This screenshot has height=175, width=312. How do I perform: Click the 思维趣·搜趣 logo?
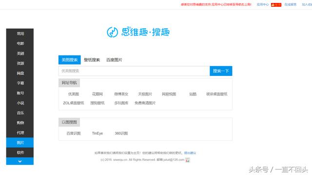click(x=138, y=32)
